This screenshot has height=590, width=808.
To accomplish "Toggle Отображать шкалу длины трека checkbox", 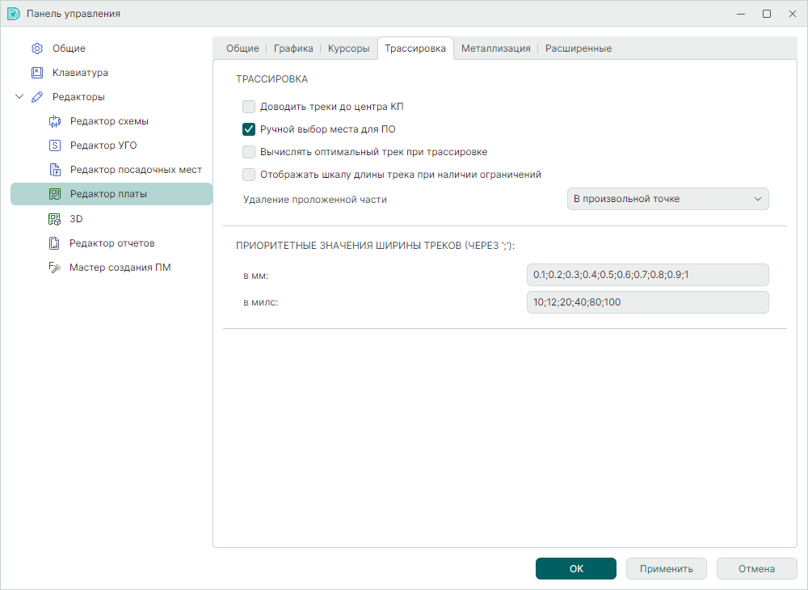I will coord(249,174).
